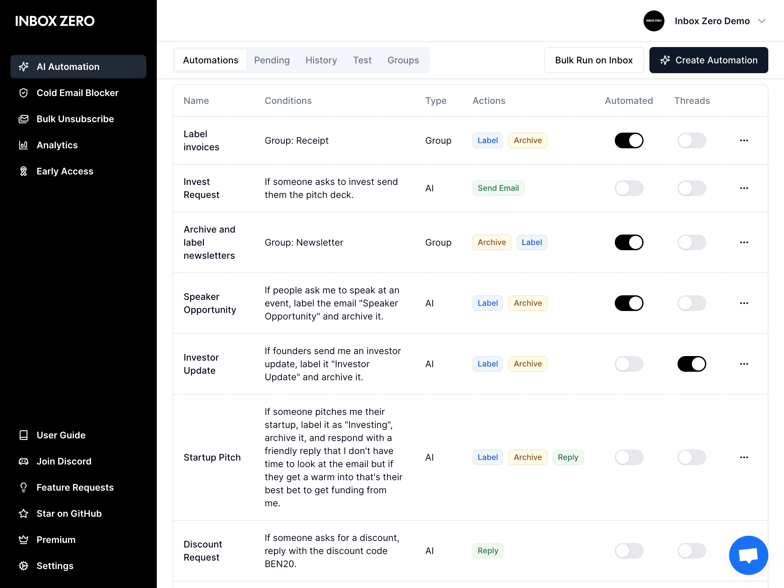Click the Feature Requests lightbulb icon
The height and width of the screenshot is (588, 784).
[x=24, y=487]
